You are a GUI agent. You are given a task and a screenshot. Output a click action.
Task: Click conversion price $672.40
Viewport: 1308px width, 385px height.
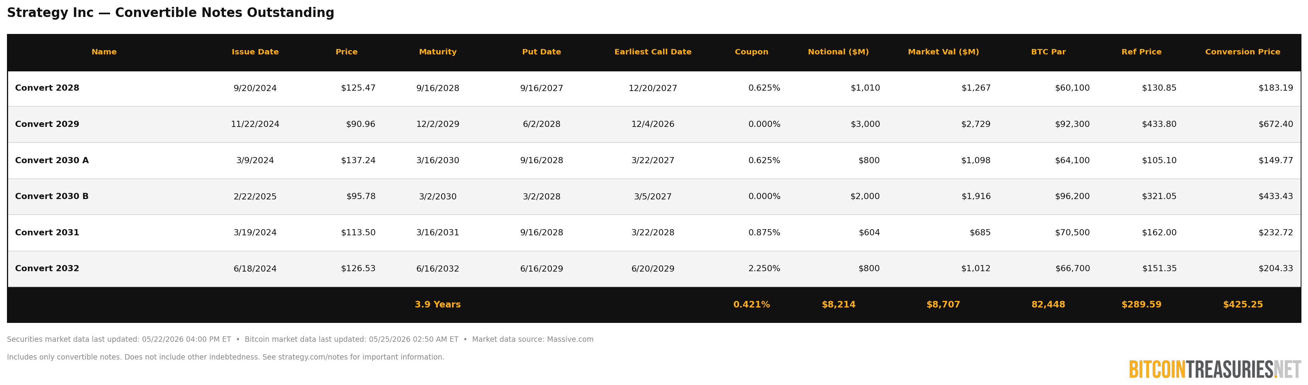pyautogui.click(x=1276, y=124)
